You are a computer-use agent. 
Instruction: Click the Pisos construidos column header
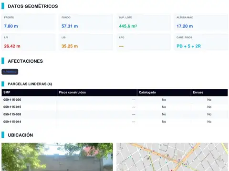[x=97, y=93]
